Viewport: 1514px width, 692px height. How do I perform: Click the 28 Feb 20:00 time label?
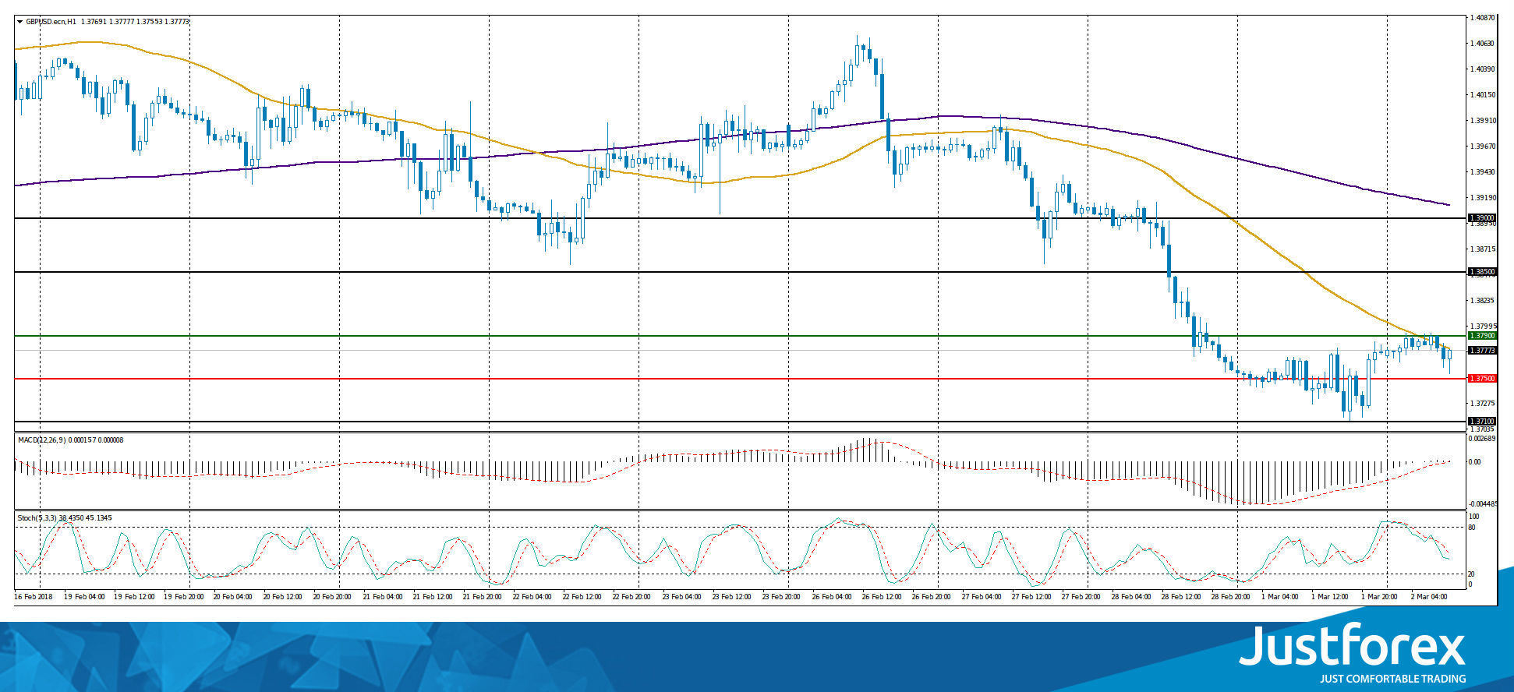pyautogui.click(x=1232, y=597)
